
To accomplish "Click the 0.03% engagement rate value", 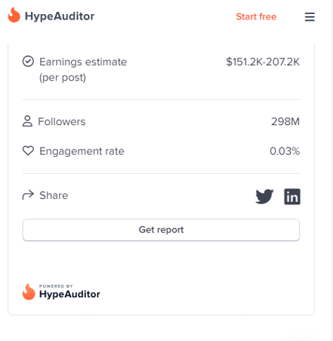I will pyautogui.click(x=285, y=151).
